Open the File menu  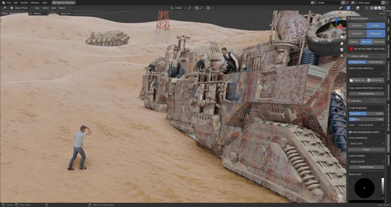pyautogui.click(x=9, y=3)
